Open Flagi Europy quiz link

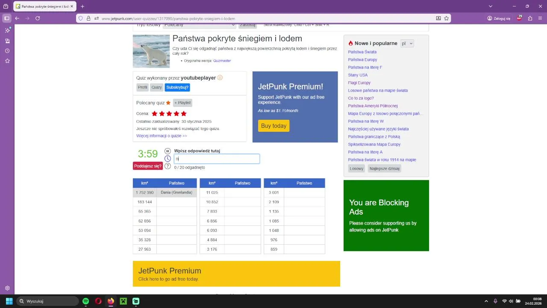click(x=359, y=83)
